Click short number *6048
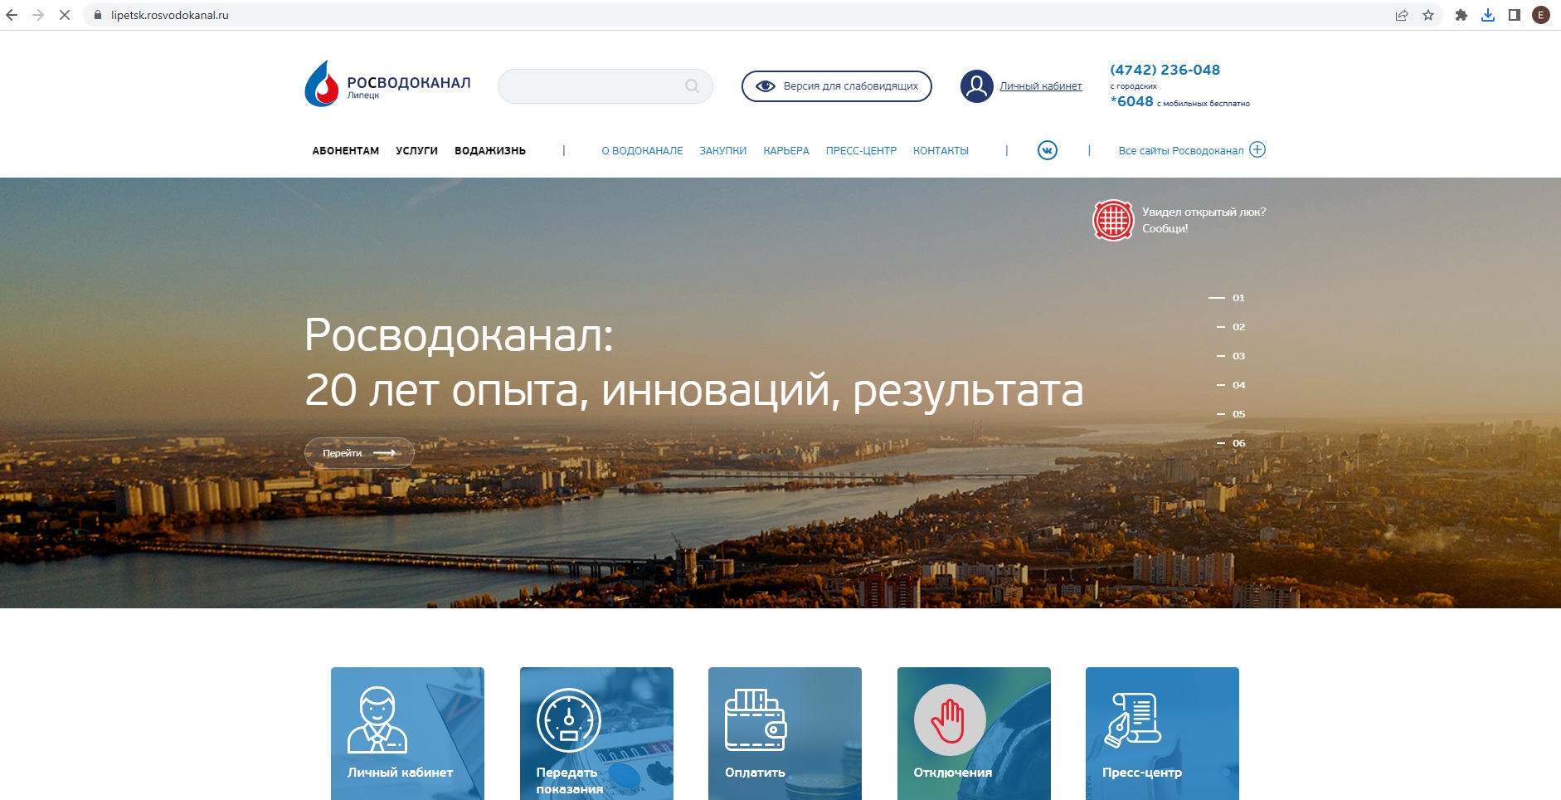Image resolution: width=1561 pixels, height=800 pixels. [x=1131, y=101]
